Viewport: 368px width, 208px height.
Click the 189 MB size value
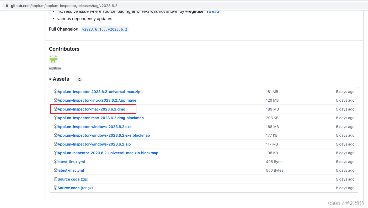pyautogui.click(x=272, y=109)
